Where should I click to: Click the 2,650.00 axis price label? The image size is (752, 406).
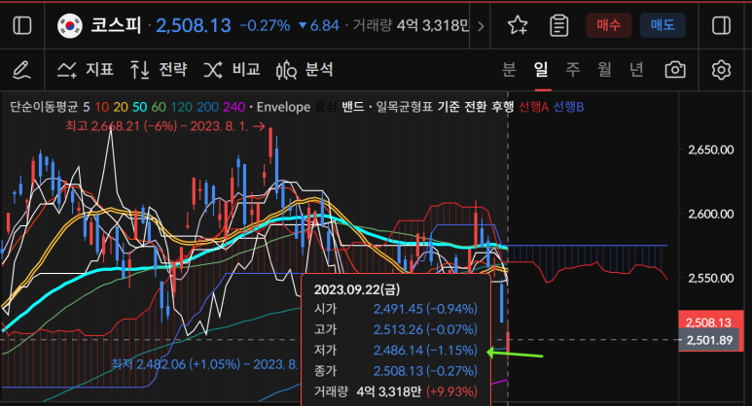tap(711, 150)
